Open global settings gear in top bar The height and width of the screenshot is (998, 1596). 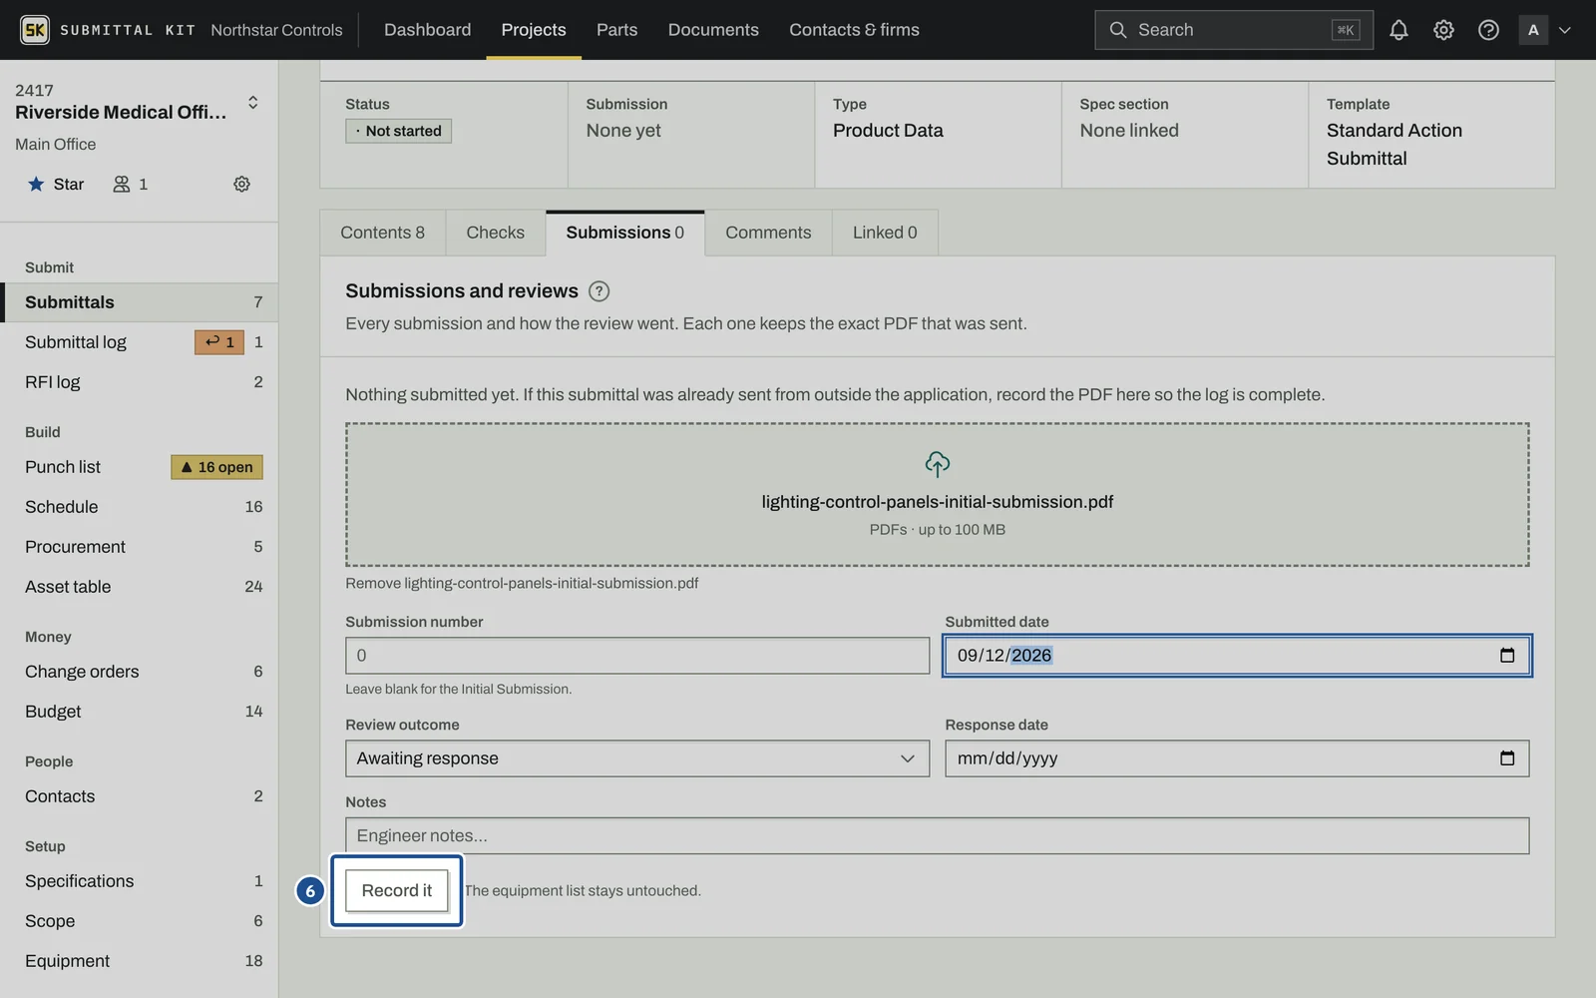(1443, 30)
